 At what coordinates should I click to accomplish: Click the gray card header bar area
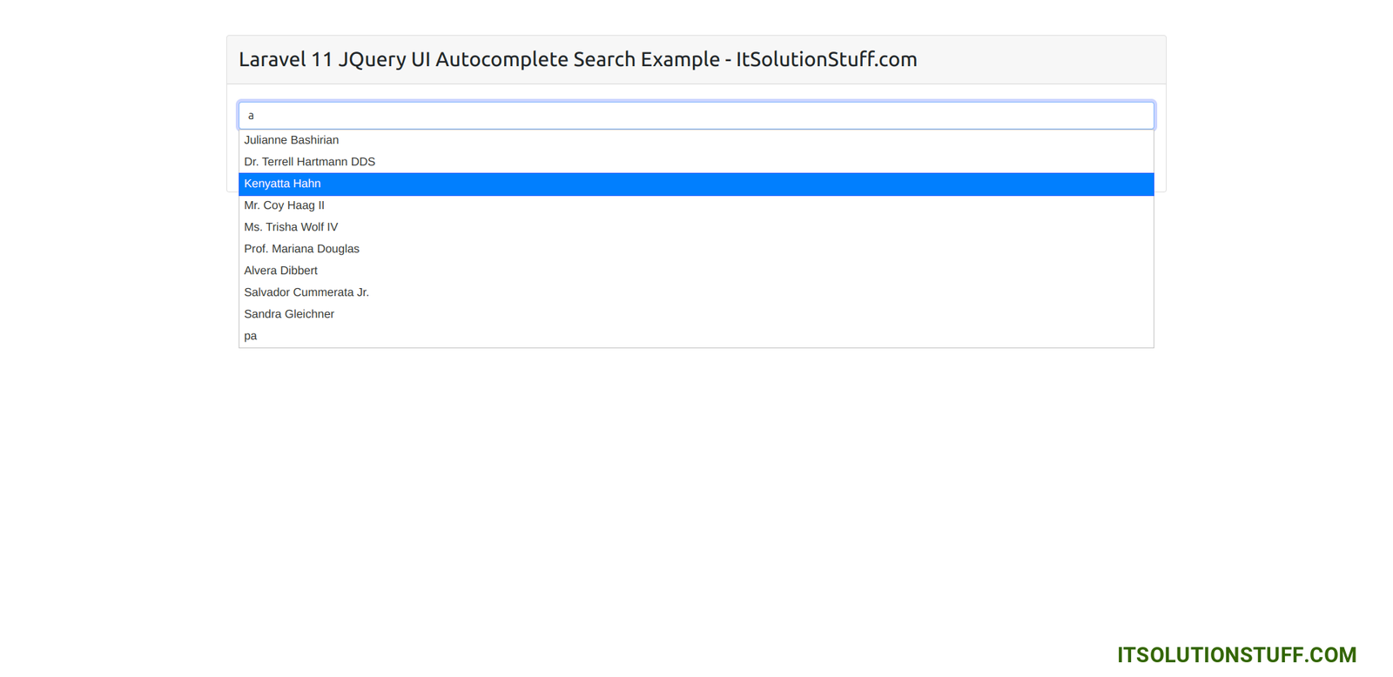pyautogui.click(x=1045, y=59)
